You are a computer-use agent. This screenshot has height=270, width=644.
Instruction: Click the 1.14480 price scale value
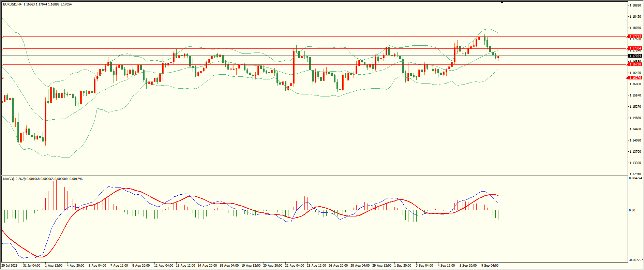(x=635, y=129)
